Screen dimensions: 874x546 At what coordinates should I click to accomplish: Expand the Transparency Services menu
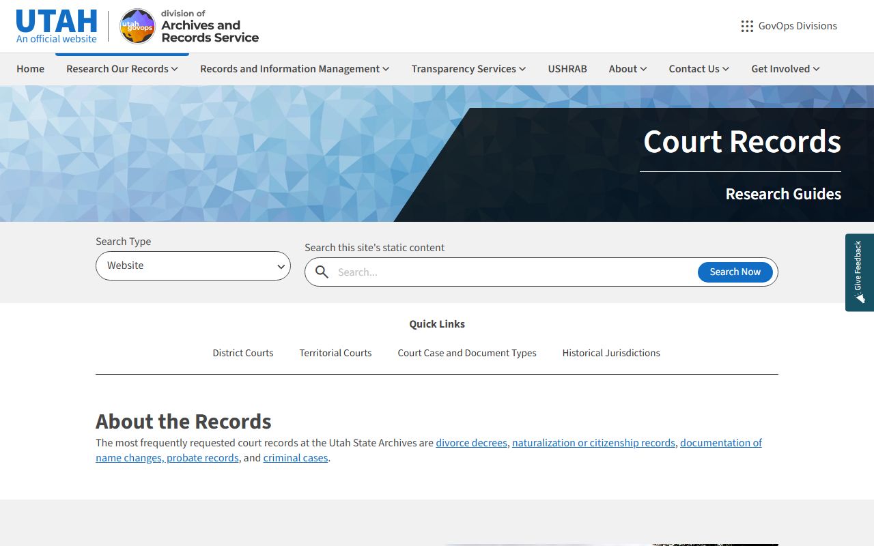pos(468,69)
